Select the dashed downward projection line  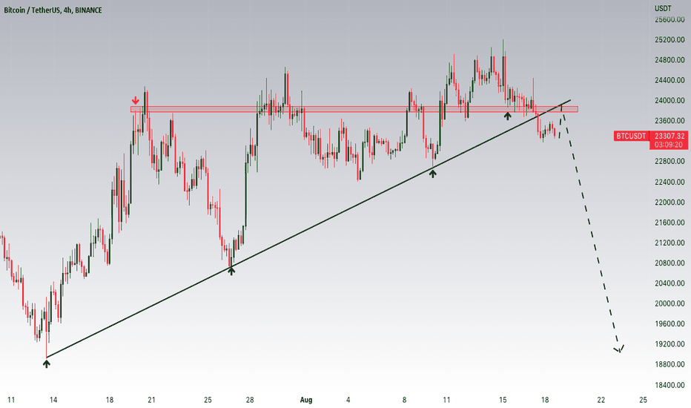click(590, 229)
